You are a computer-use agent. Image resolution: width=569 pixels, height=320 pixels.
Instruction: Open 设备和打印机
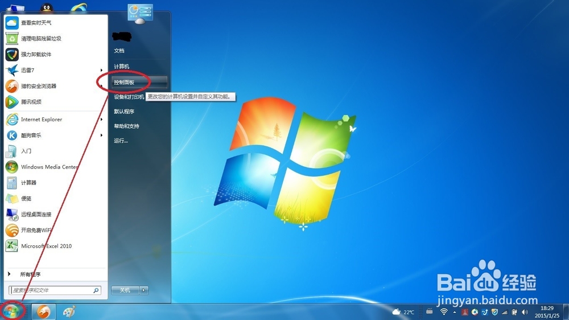tap(129, 97)
